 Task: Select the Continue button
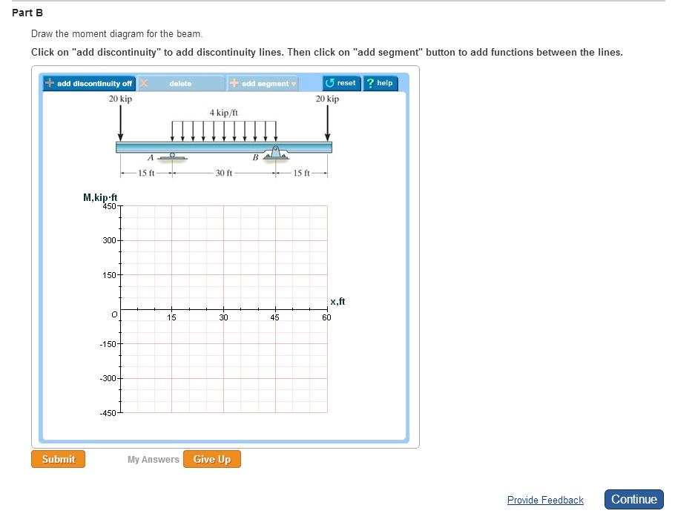pyautogui.click(x=633, y=499)
